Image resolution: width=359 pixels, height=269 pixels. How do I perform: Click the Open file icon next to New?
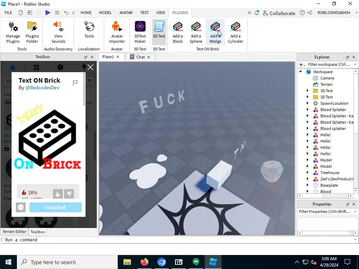[x=29, y=13]
